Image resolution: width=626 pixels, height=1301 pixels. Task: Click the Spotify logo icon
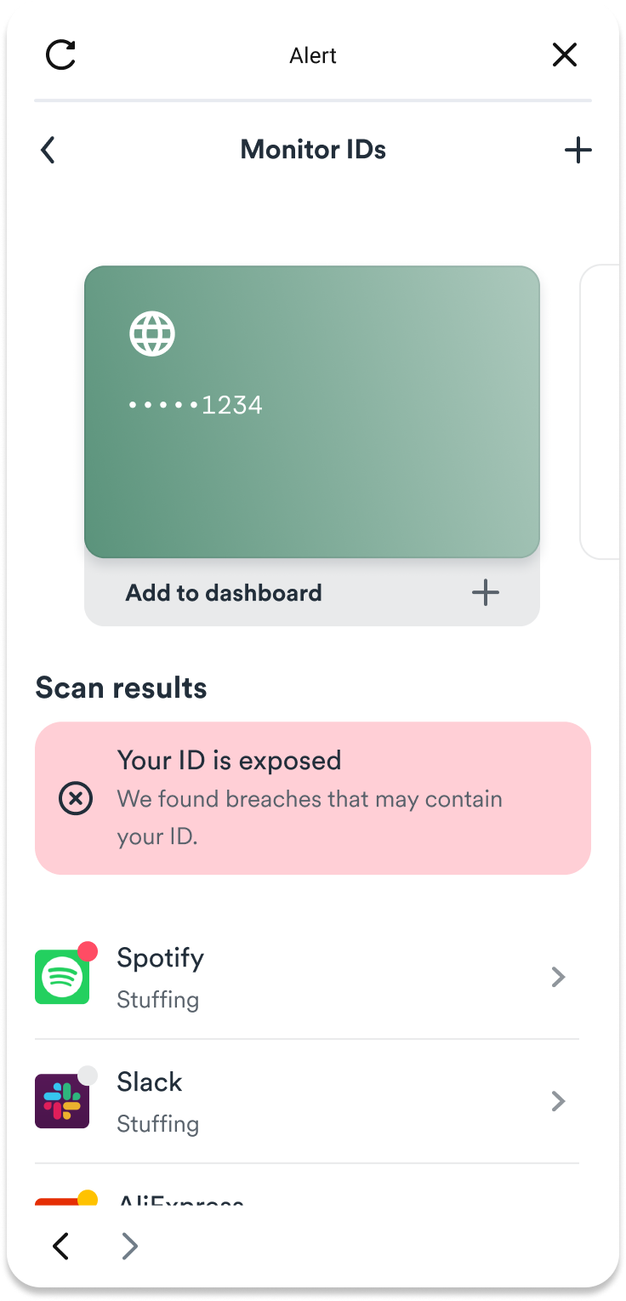62,978
